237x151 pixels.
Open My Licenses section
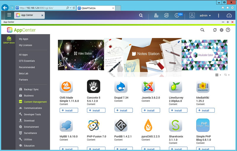click(x=25, y=45)
